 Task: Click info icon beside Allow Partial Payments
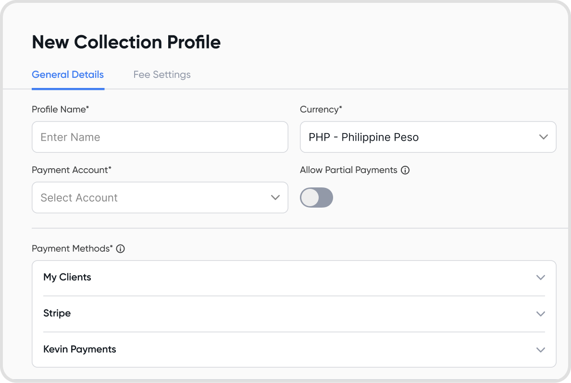tap(405, 170)
